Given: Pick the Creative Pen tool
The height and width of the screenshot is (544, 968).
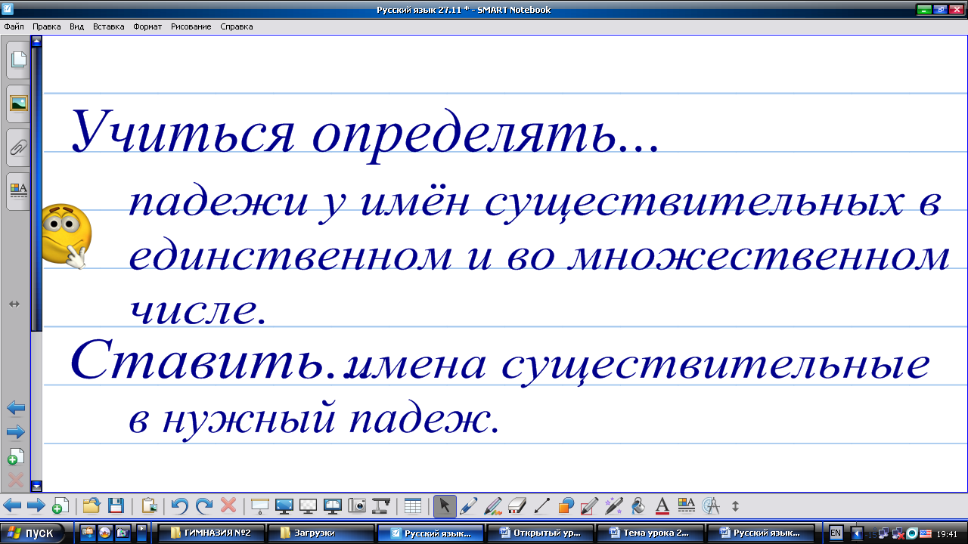Looking at the screenshot, I should 493,505.
